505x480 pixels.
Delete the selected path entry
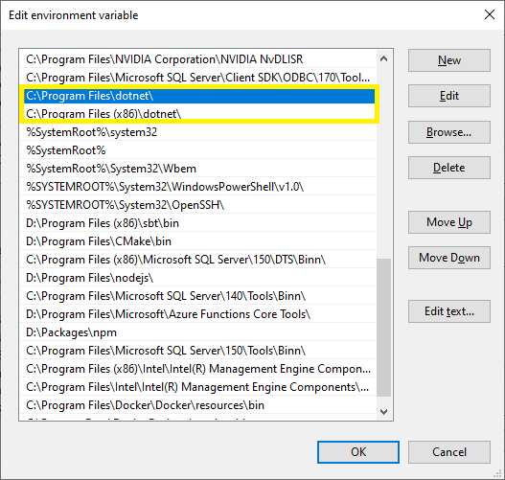(449, 168)
